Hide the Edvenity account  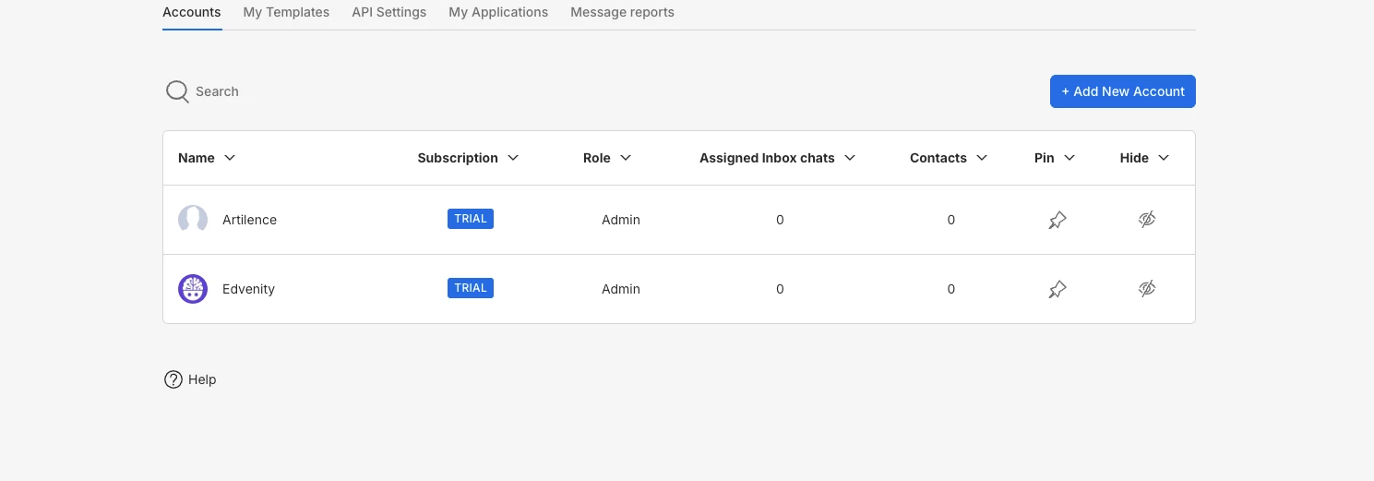(x=1147, y=289)
